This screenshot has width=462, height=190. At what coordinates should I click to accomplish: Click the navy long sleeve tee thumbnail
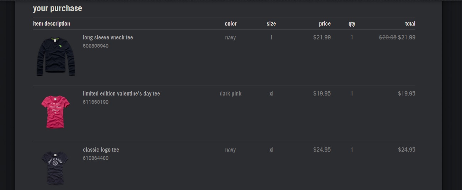(55, 57)
